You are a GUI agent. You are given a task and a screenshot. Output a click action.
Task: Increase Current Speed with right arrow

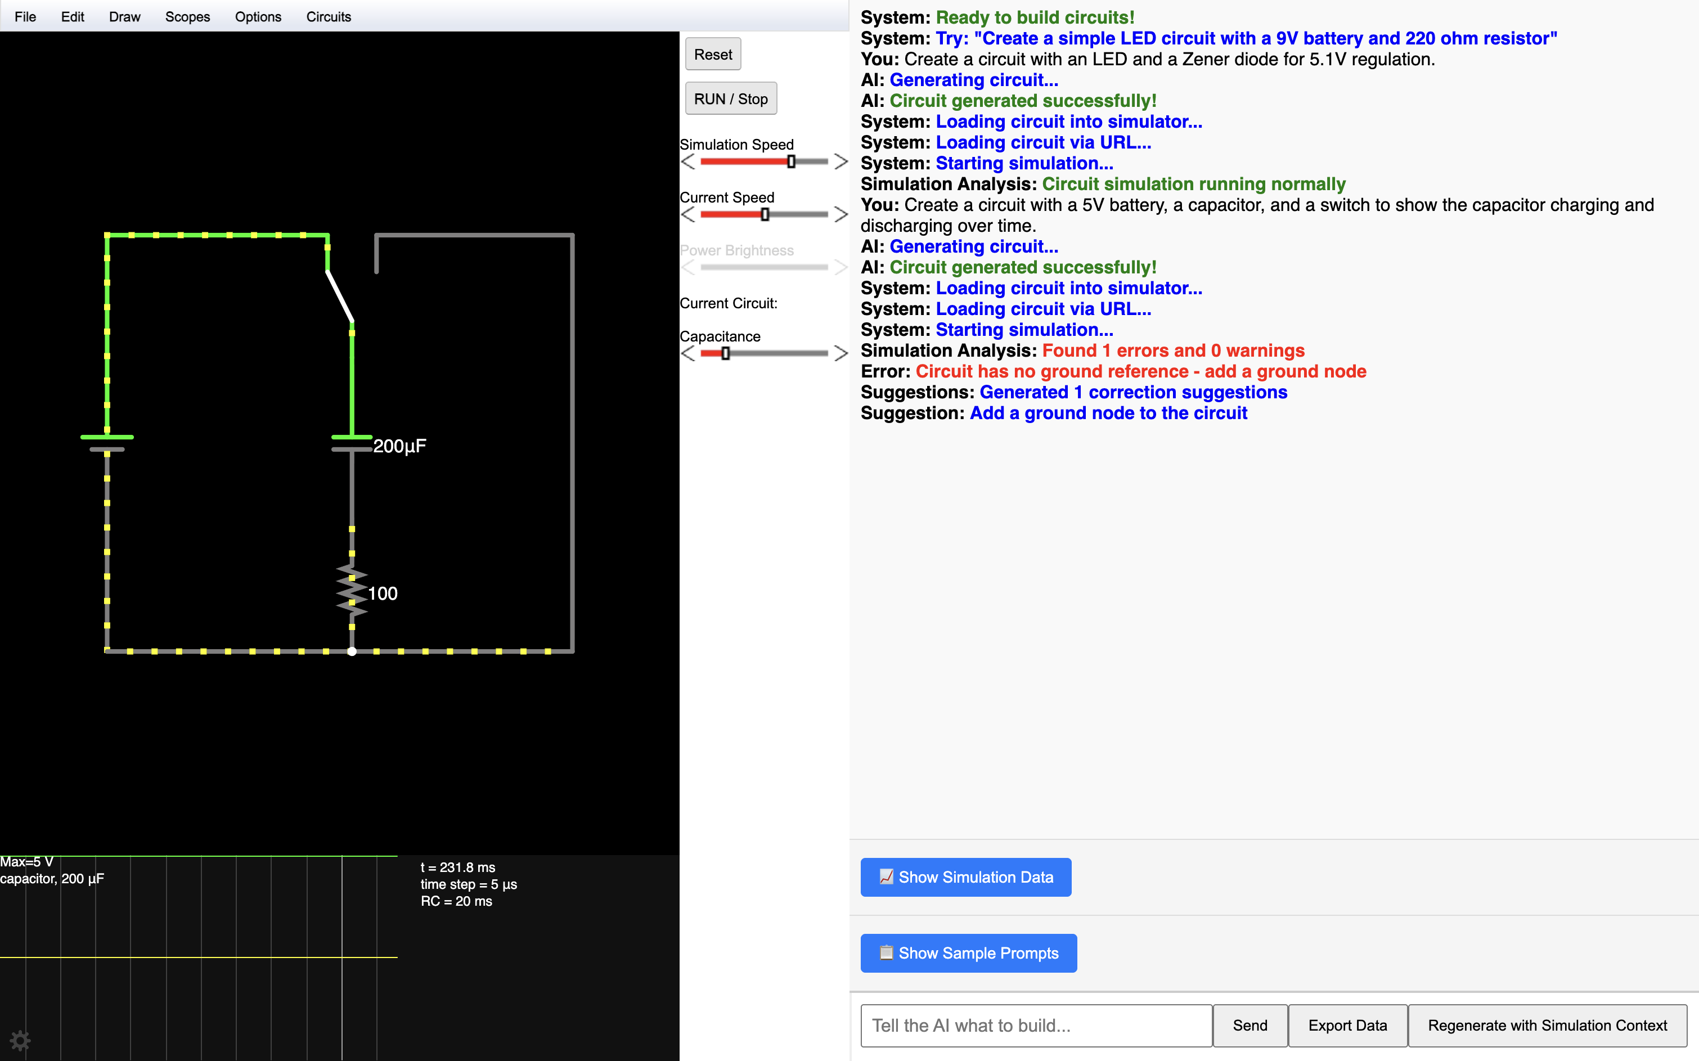[840, 215]
